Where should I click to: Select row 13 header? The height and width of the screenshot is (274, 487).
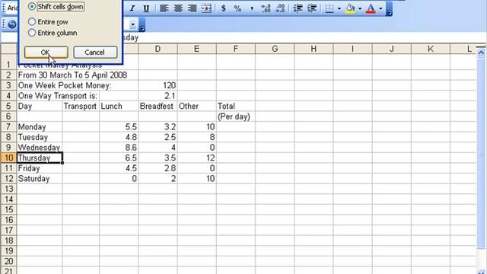pyautogui.click(x=8, y=189)
